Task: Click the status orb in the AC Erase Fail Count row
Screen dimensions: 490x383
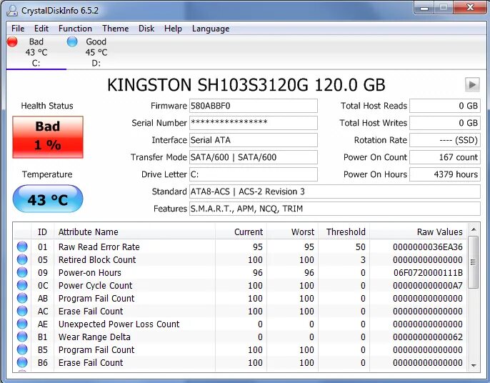Action: 22,311
